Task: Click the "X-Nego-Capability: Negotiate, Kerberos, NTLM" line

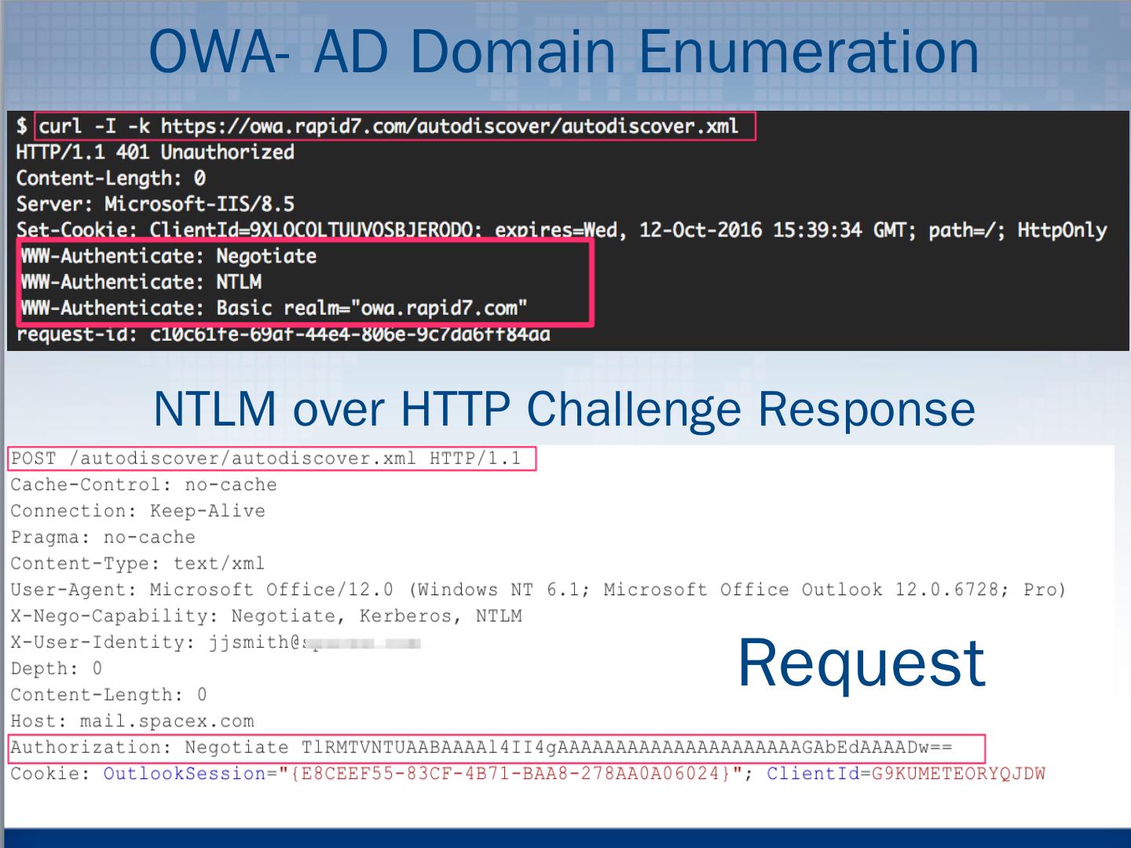Action: [x=266, y=616]
